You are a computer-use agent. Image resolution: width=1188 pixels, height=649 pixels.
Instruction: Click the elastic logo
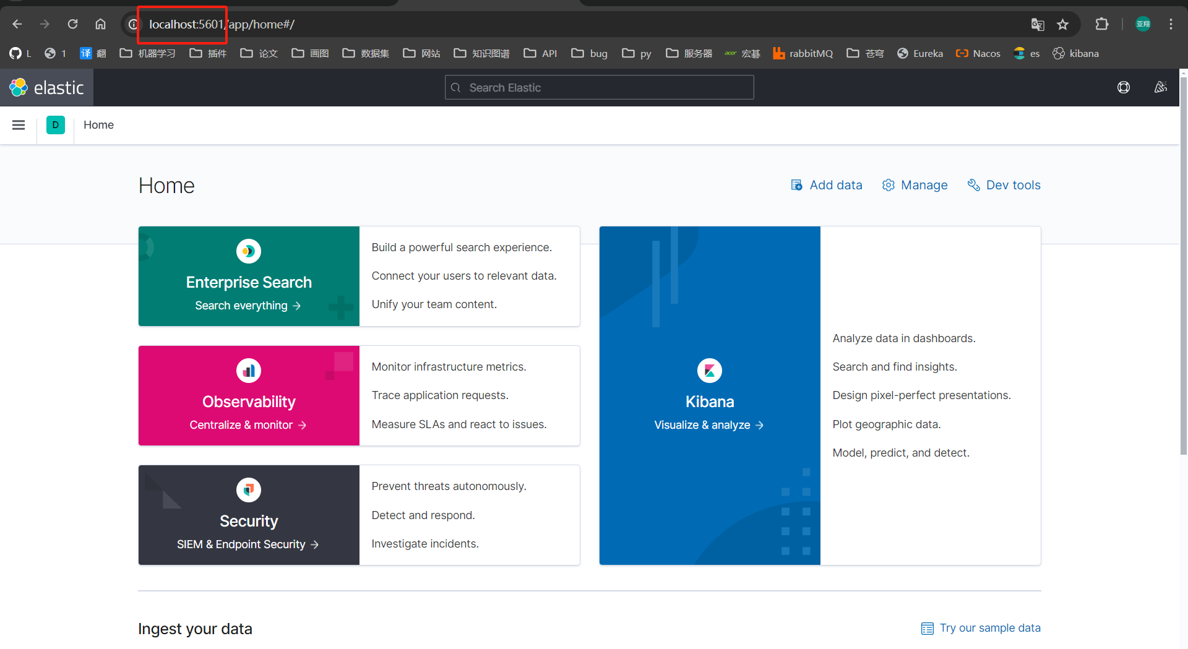click(46, 87)
